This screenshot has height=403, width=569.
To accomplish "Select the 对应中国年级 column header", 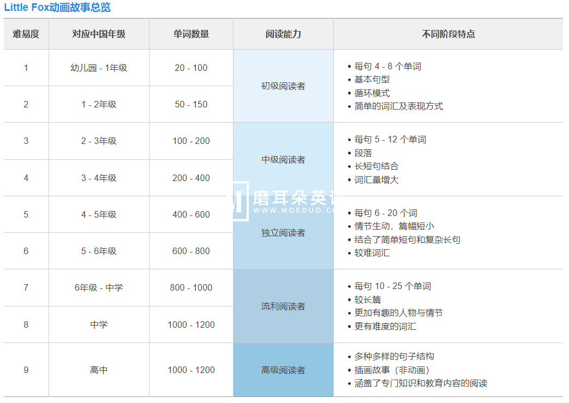I will pos(99,34).
